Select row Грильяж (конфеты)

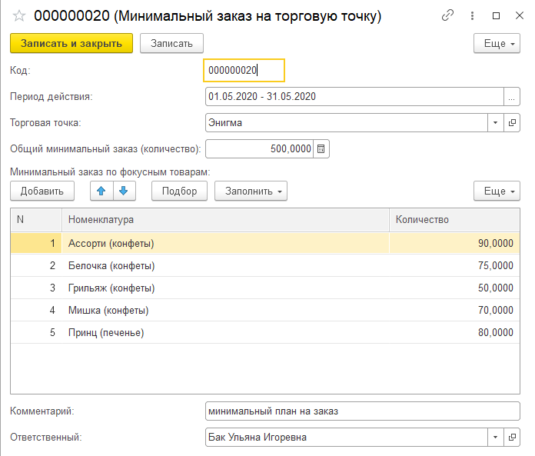265,288
